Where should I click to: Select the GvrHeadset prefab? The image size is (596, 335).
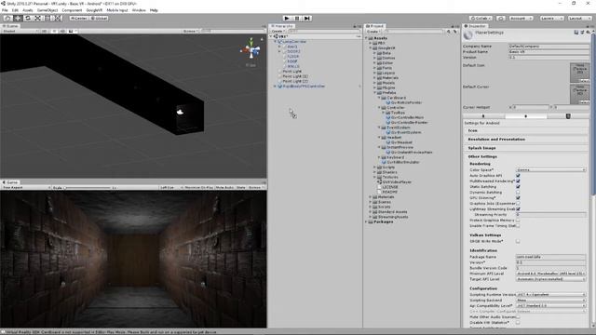click(401, 142)
